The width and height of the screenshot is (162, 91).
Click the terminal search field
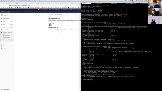(x=87, y=4)
